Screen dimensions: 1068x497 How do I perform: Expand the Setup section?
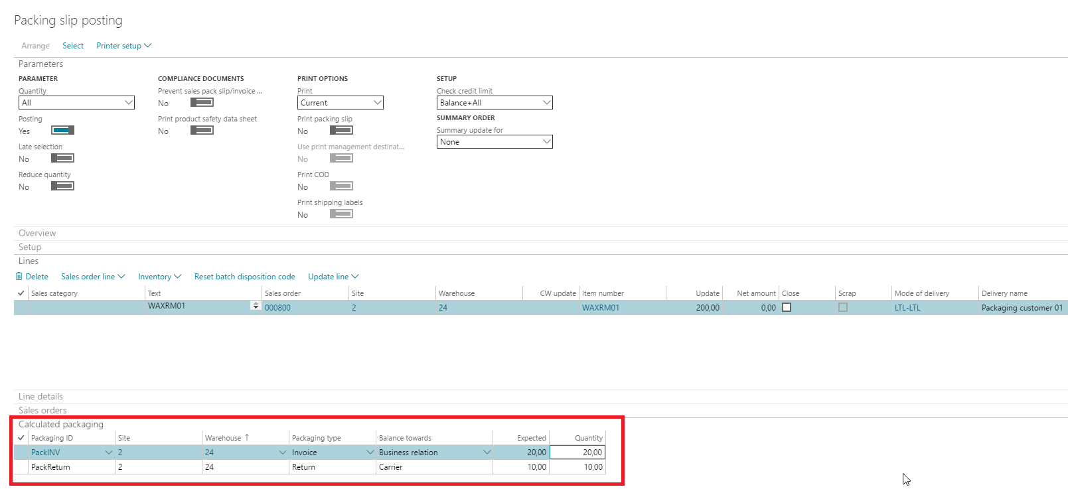(x=30, y=248)
